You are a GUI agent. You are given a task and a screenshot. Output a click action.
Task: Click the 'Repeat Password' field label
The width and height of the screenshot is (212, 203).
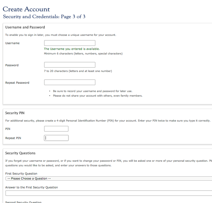click(17, 83)
